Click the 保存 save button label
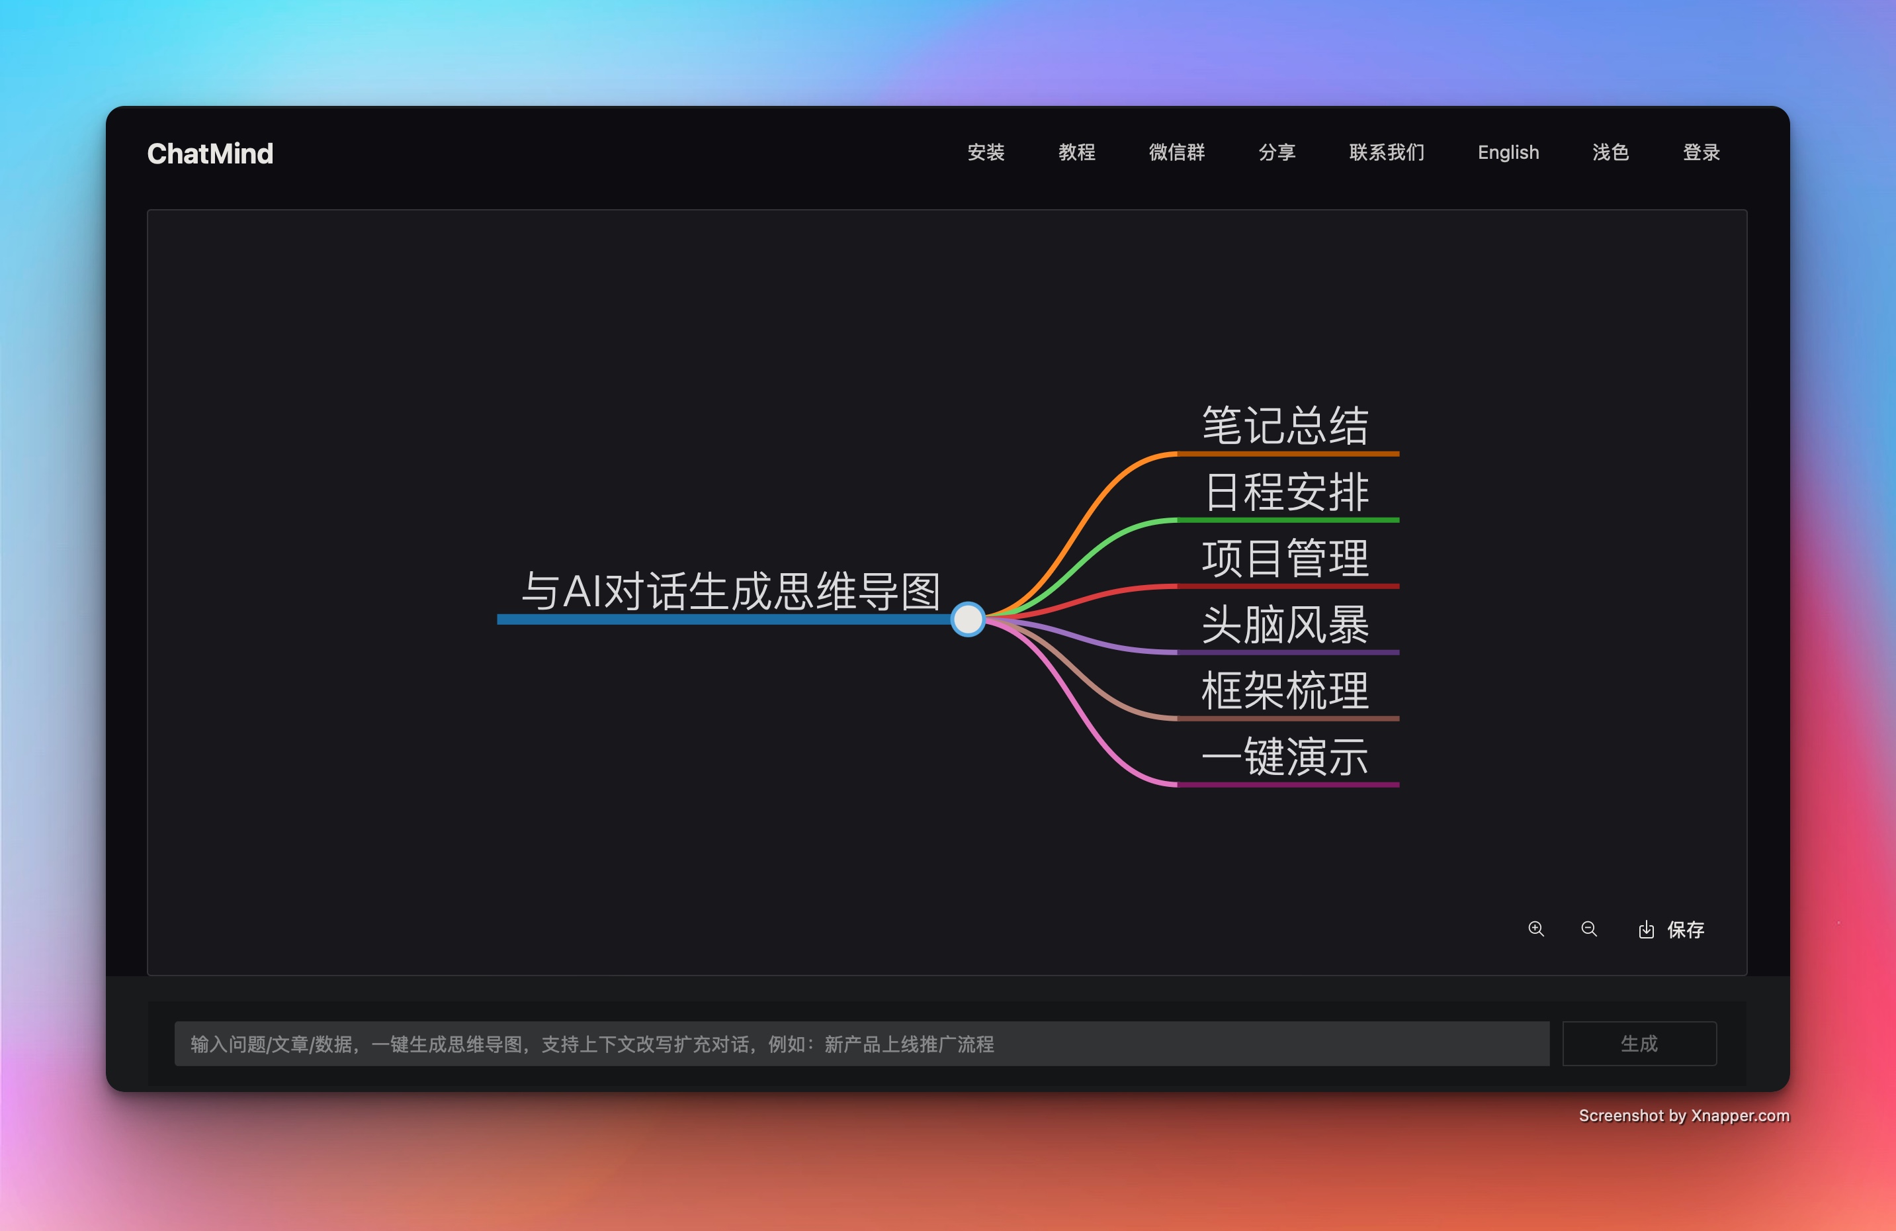 [1686, 930]
